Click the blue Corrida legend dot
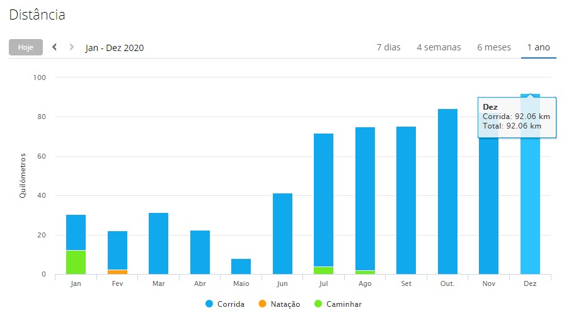Viewport: 581px width, 320px height. click(x=210, y=304)
